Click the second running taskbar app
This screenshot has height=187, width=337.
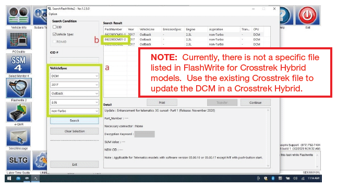pyautogui.click(x=27, y=178)
